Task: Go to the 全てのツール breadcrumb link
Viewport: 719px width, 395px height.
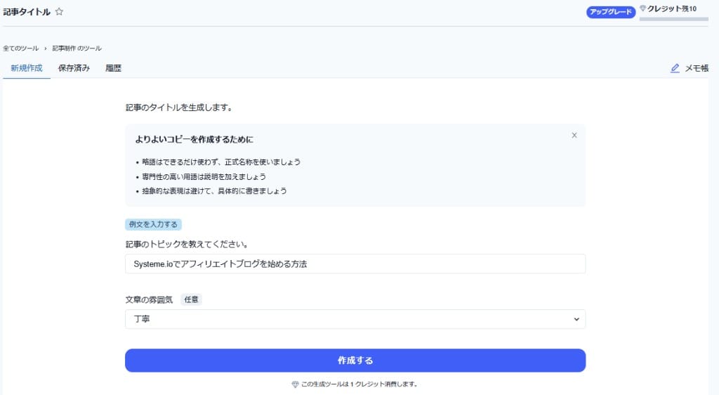Action: click(21, 48)
